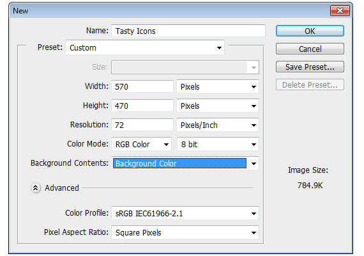Open the Width units dropdown
Screen dimensions: 364x256
218,87
